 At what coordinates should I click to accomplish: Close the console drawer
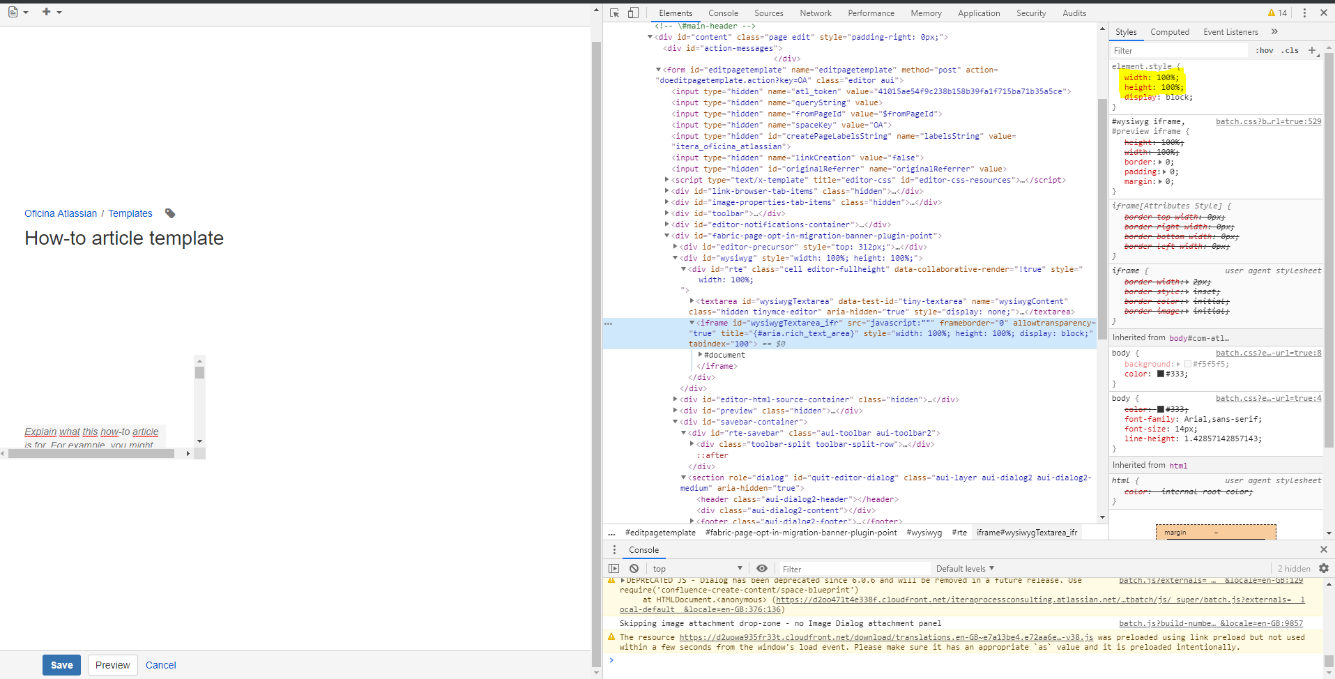click(x=1324, y=549)
